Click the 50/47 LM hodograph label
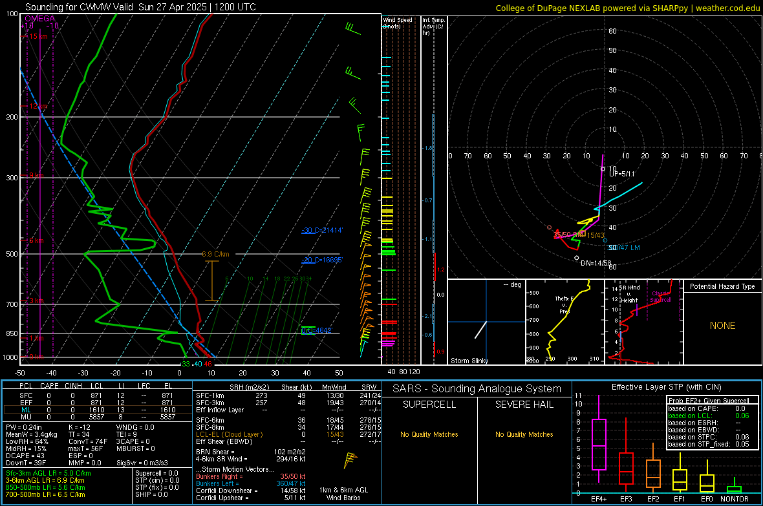Image resolution: width=763 pixels, height=506 pixels. tap(625, 248)
